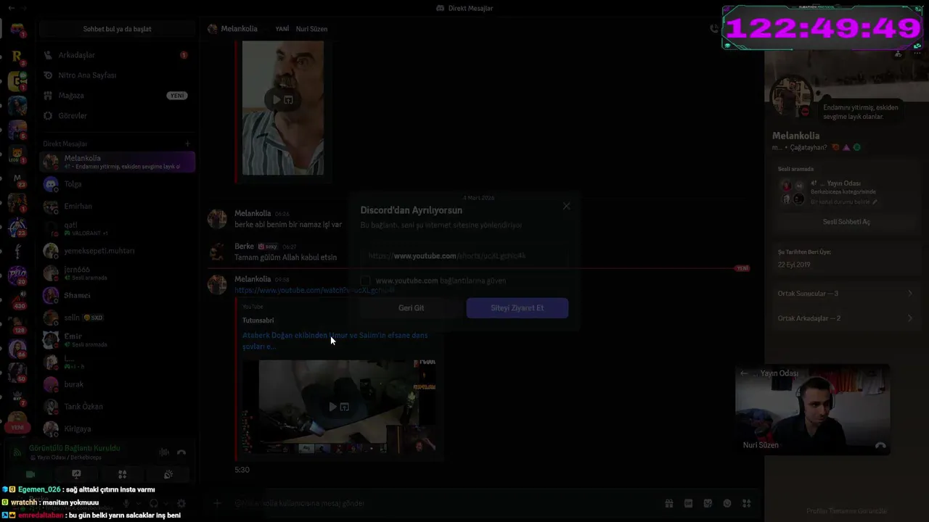This screenshot has width=929, height=522.
Task: Click Görüntülü Bağlantı Kuruldu status text
Action: click(x=74, y=448)
